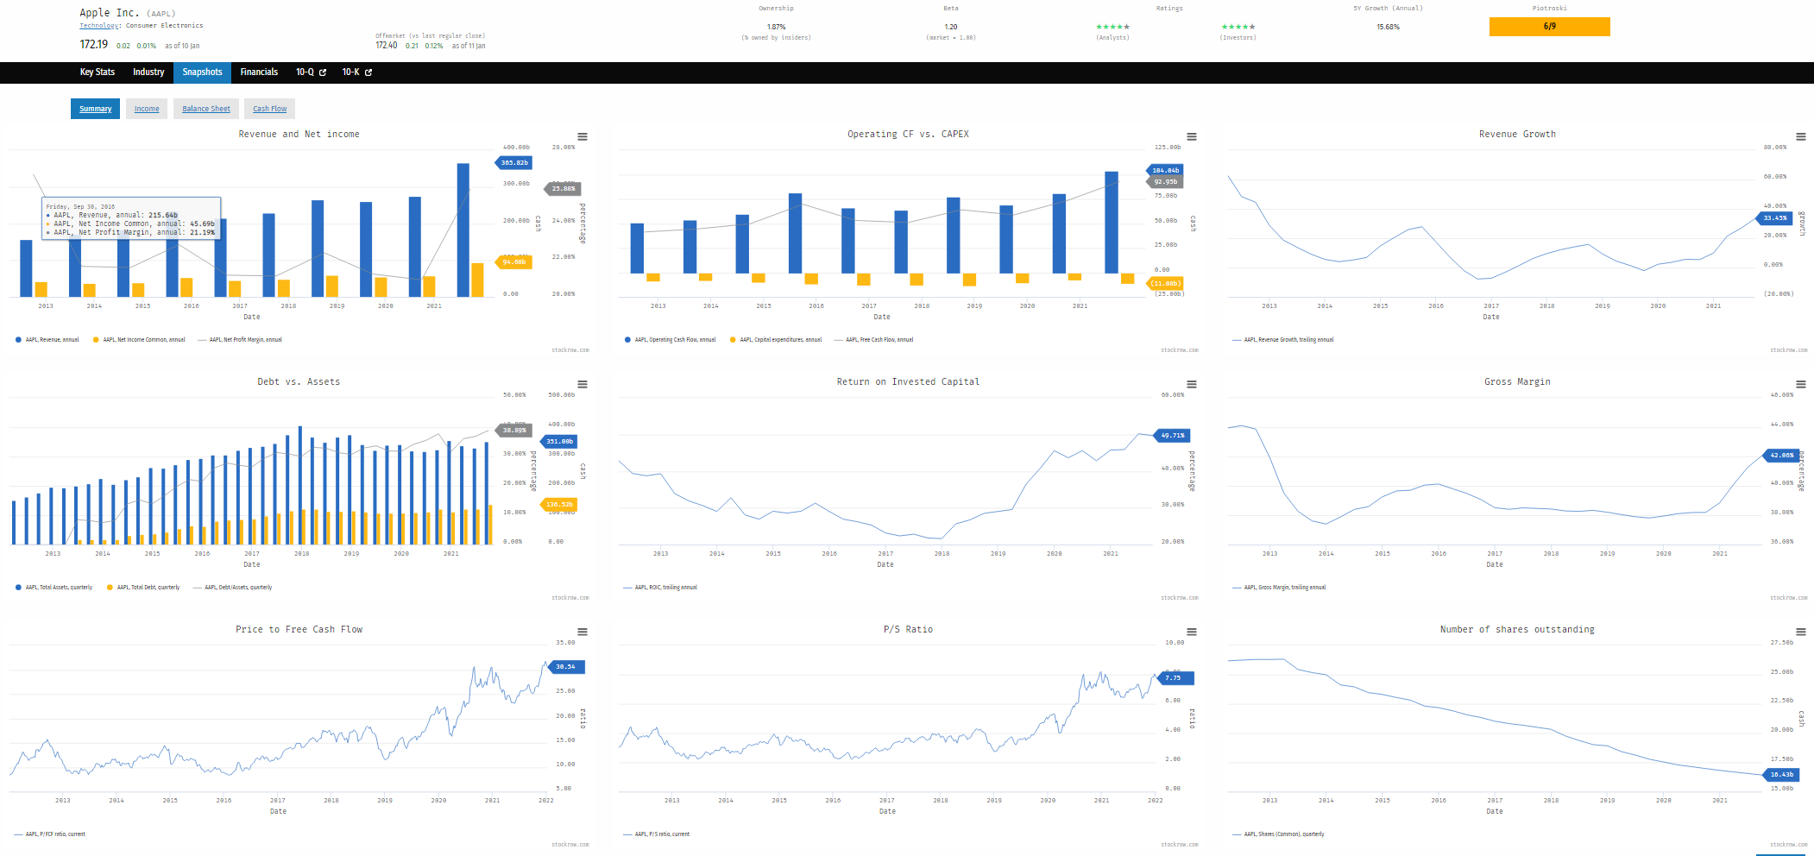Open the Operating CF vs. CAPEX chart menu
Screen dimensions: 1814x856
[1192, 137]
